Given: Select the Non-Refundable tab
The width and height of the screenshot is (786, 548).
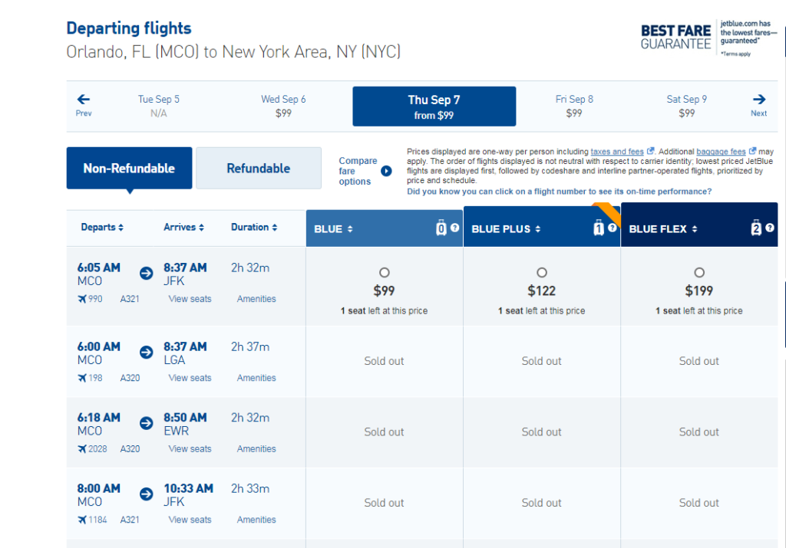Looking at the screenshot, I should tap(129, 168).
